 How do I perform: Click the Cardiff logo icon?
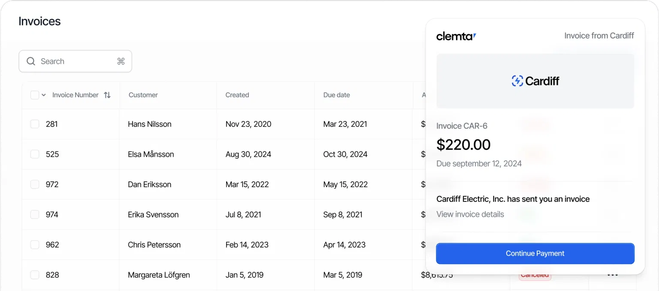[517, 81]
